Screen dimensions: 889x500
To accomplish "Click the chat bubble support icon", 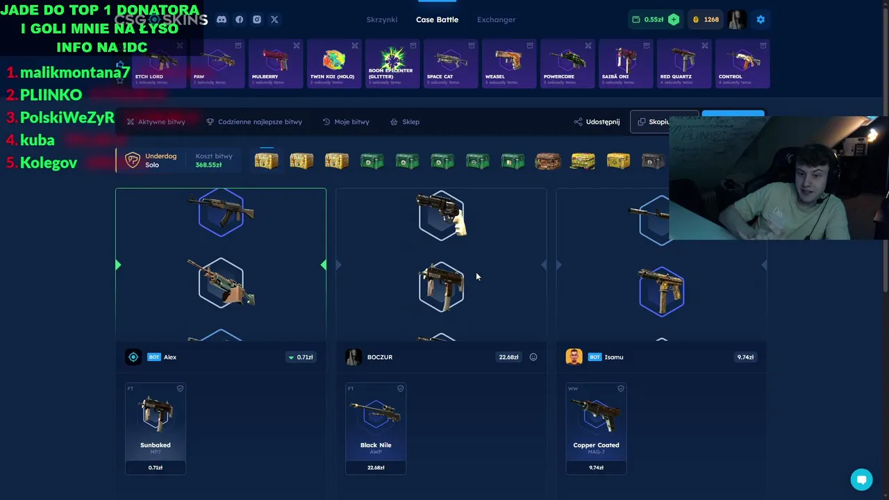I will coord(861,479).
